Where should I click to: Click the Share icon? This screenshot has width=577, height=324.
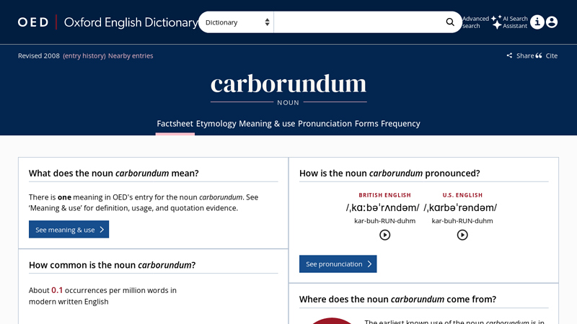pyautogui.click(x=509, y=55)
